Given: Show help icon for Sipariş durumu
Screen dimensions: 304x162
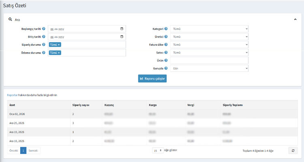Looking at the screenshot, I should 44,45.
